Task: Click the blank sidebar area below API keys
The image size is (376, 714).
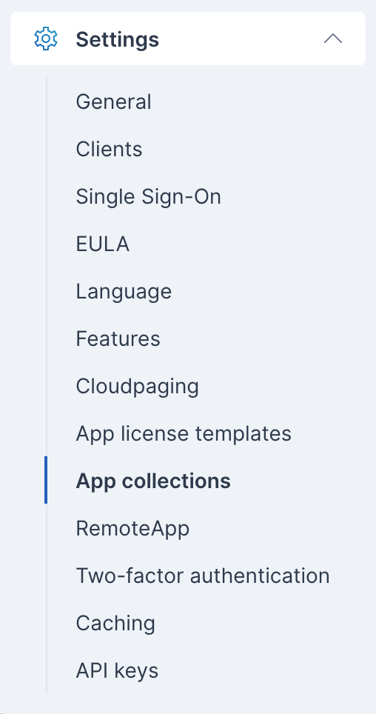Action: pyautogui.click(x=188, y=704)
